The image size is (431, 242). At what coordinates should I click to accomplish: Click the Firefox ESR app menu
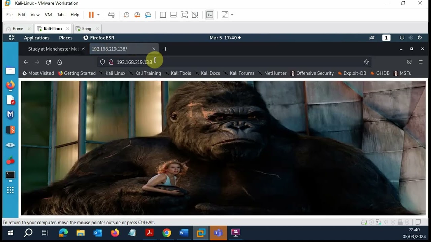coord(99,38)
